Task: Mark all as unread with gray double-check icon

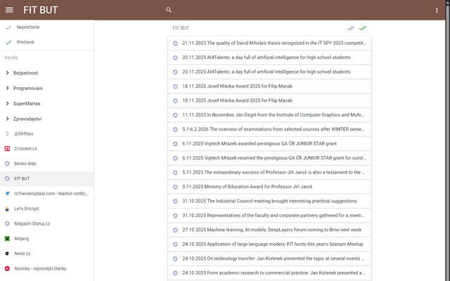Action: coord(351,28)
